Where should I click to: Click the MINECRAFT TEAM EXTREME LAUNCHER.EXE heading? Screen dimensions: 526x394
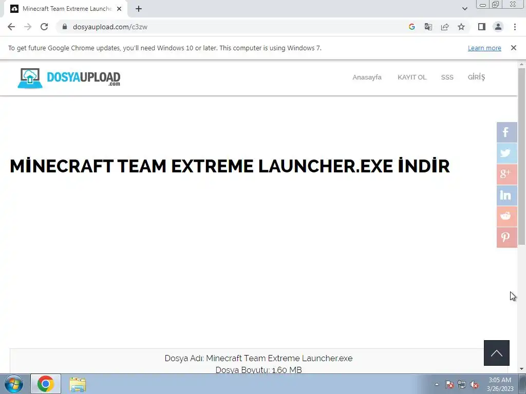230,166
